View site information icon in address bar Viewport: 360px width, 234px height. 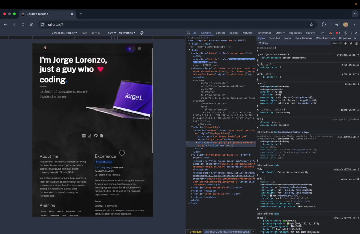click(x=42, y=24)
